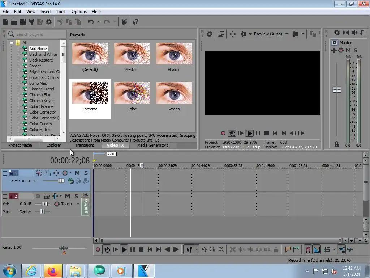Click the preview Overlays grid icon
Viewport: 370px width, 278px height.
pos(295,34)
